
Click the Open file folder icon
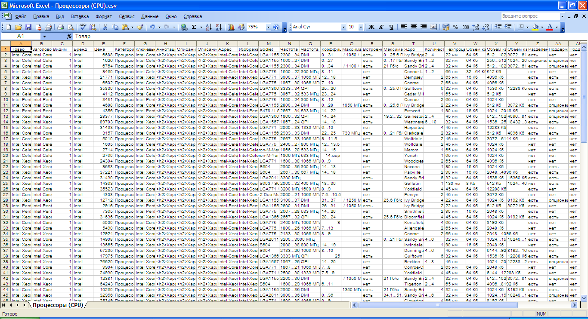pos(18,27)
